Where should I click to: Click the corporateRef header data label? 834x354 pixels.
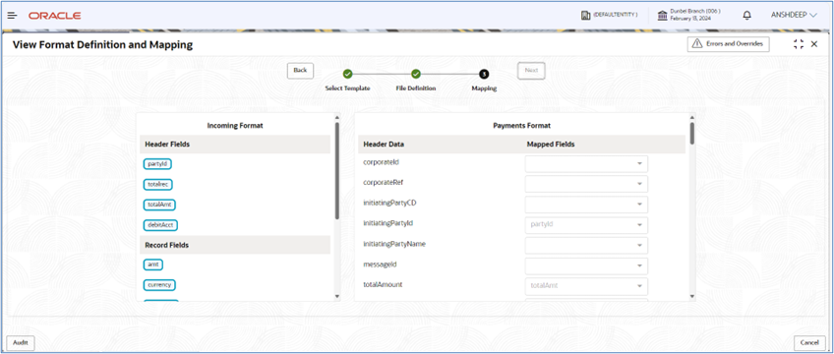pyautogui.click(x=384, y=182)
